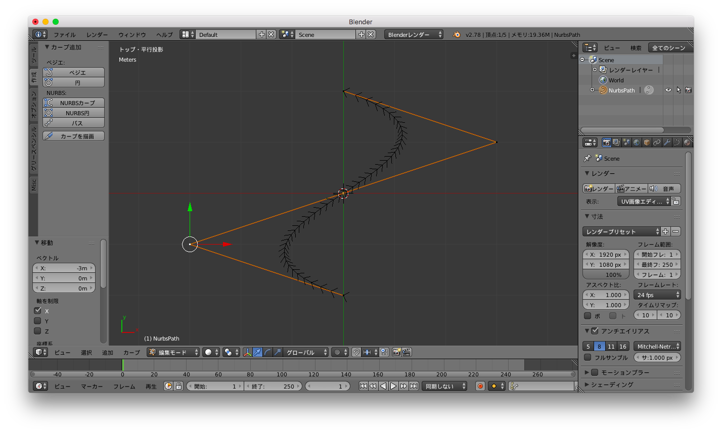This screenshot has height=433, width=722.
Task: Select the Modifiers wrench icon
Action: coord(667,142)
